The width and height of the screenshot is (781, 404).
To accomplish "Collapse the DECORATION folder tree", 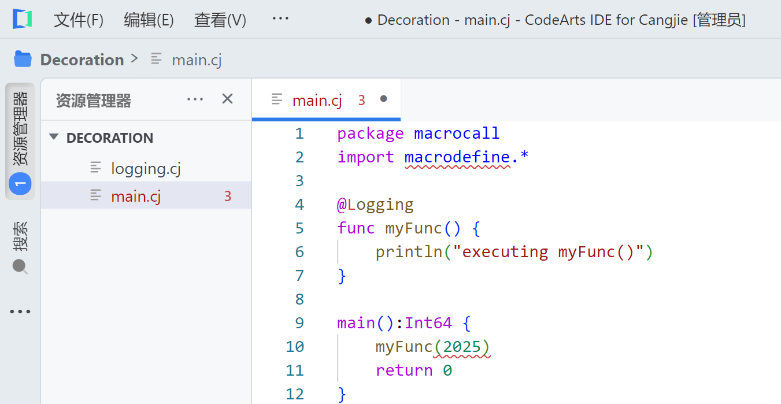I will [x=54, y=138].
